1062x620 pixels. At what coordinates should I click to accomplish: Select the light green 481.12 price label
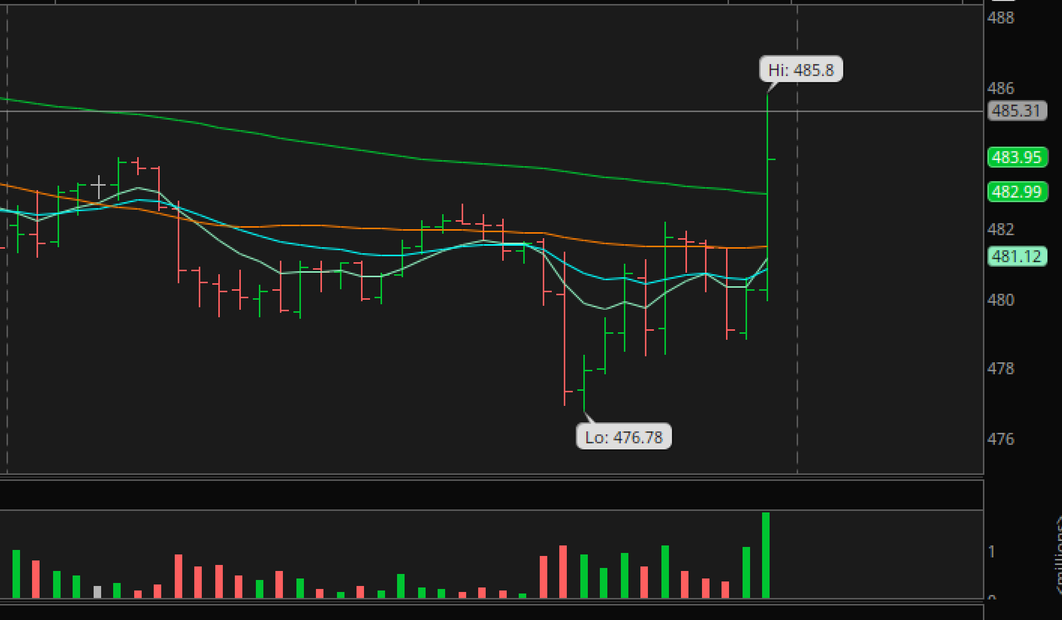point(1017,256)
